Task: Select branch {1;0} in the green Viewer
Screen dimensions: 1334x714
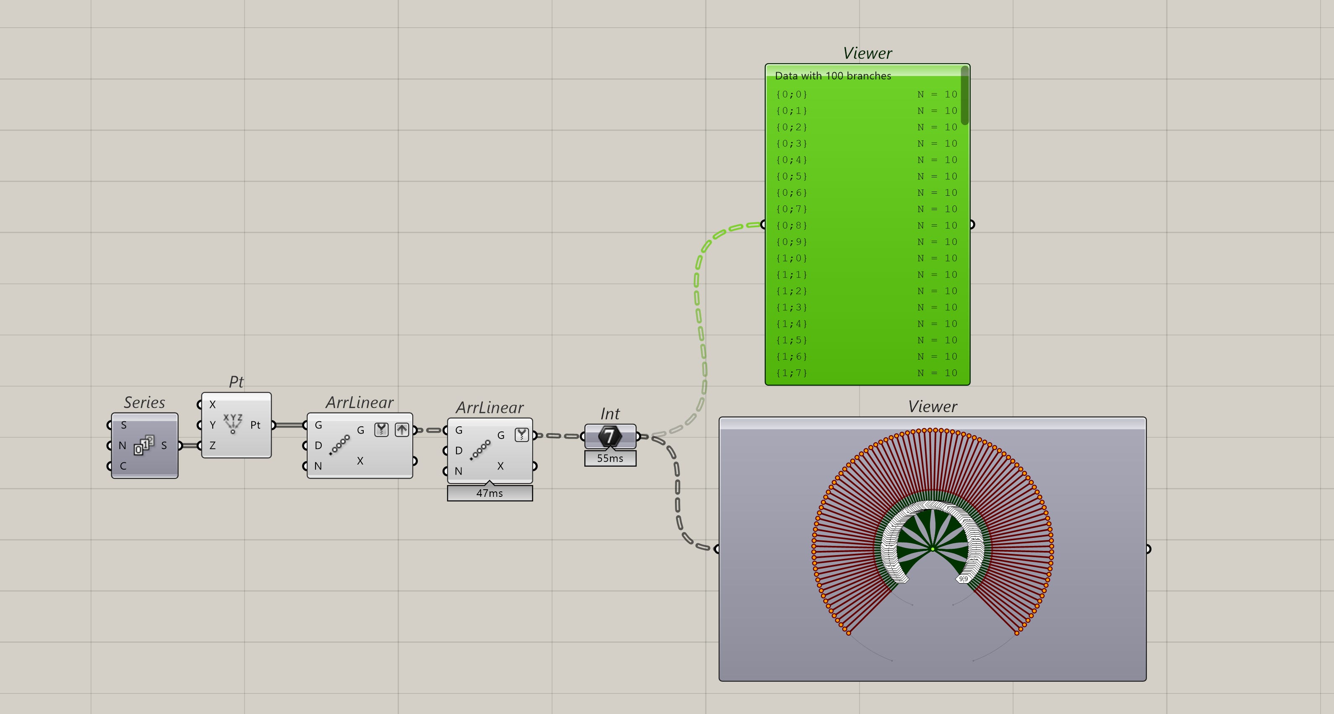Action: [791, 258]
